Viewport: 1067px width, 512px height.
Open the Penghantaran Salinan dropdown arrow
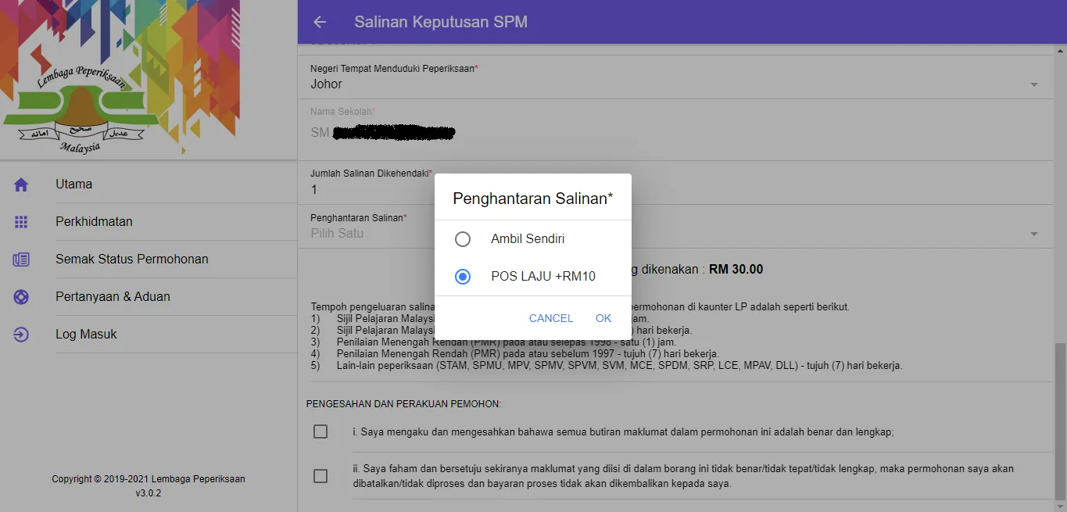pos(1034,234)
